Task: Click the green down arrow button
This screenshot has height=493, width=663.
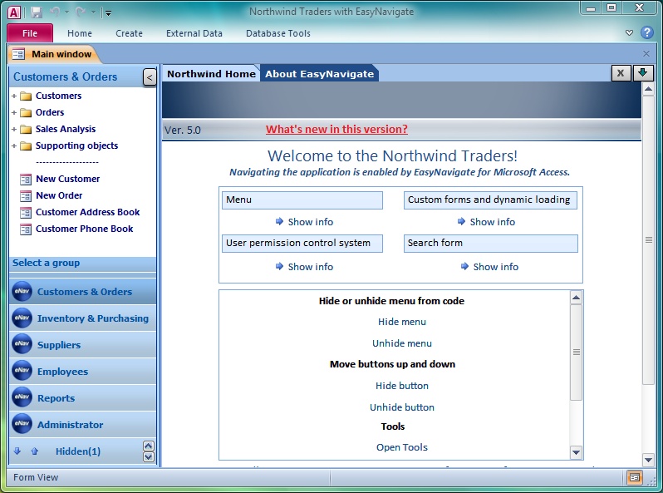Action: point(643,73)
